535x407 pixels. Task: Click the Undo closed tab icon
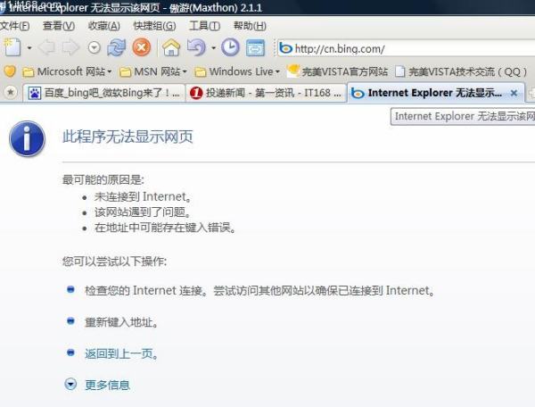click(x=196, y=47)
